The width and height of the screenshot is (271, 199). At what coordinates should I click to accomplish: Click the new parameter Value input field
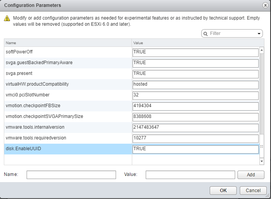pyautogui.click(x=190, y=175)
